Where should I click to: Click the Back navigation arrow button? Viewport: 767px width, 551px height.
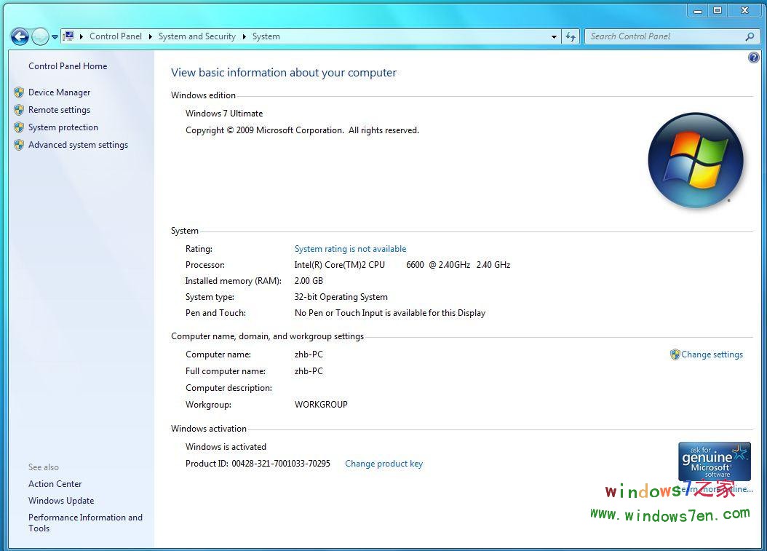click(x=20, y=36)
